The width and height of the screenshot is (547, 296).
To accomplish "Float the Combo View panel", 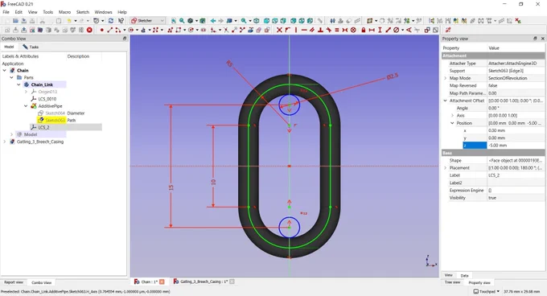I will [125, 39].
